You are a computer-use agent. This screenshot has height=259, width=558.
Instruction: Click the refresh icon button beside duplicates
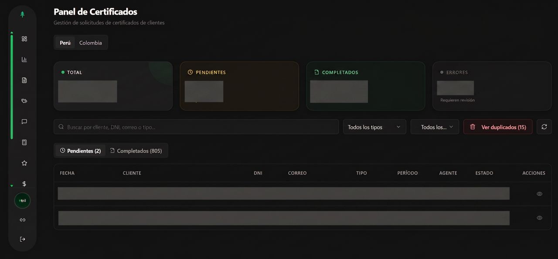click(x=544, y=127)
